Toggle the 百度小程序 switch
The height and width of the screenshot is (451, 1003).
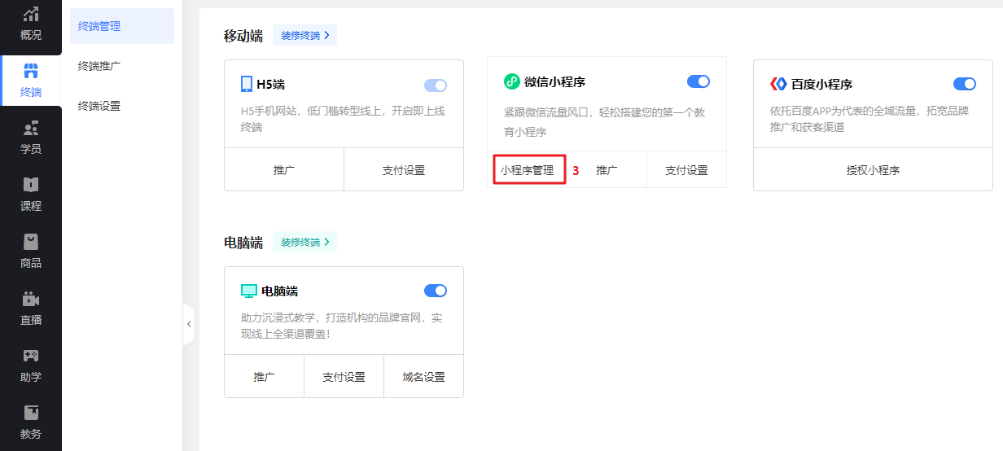click(x=965, y=84)
